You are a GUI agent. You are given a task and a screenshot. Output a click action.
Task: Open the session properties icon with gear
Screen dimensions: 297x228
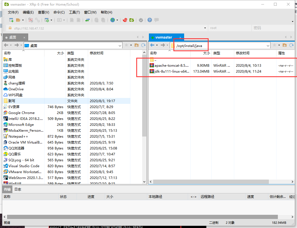(x=47, y=20)
